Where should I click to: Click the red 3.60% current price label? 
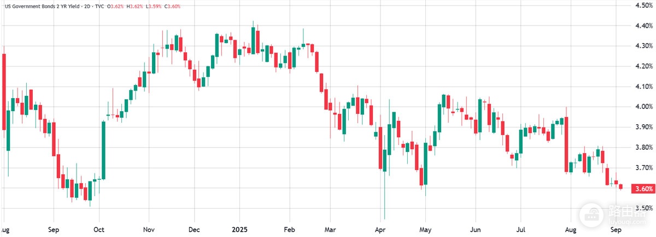pyautogui.click(x=642, y=189)
